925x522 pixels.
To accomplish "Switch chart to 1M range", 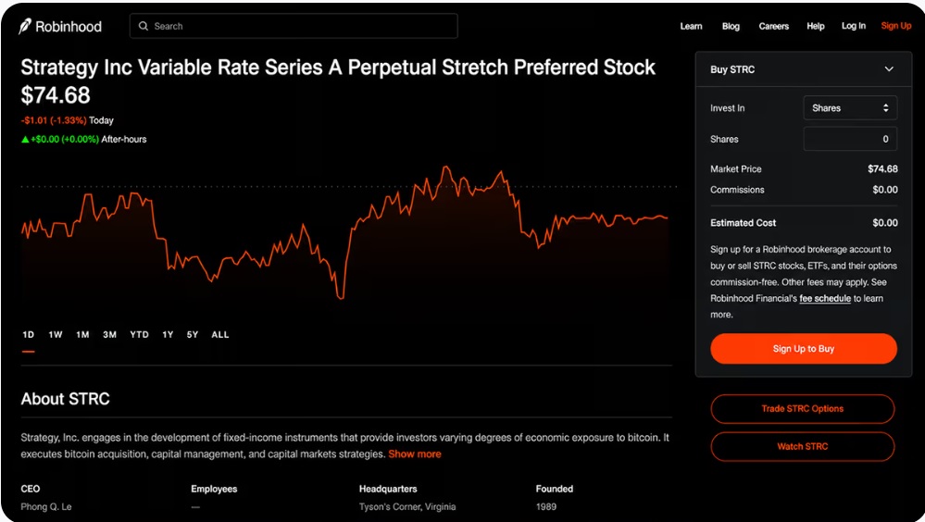I will tap(82, 334).
